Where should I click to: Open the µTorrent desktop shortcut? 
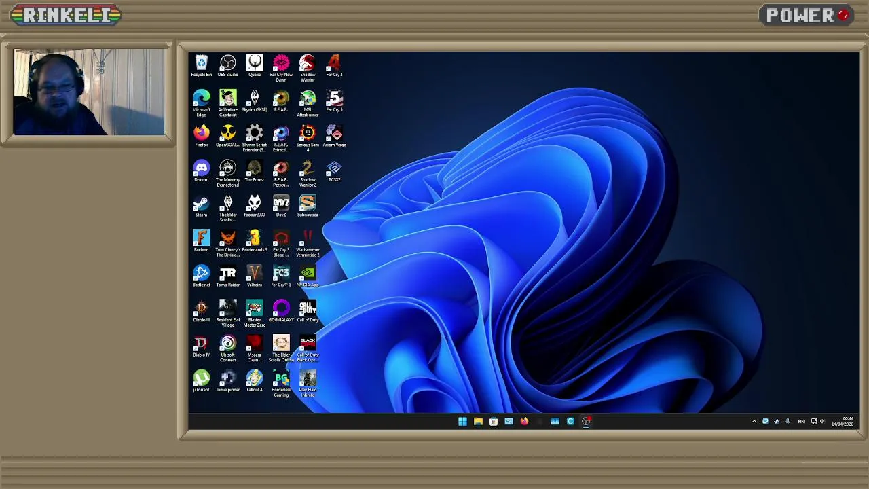pyautogui.click(x=201, y=380)
